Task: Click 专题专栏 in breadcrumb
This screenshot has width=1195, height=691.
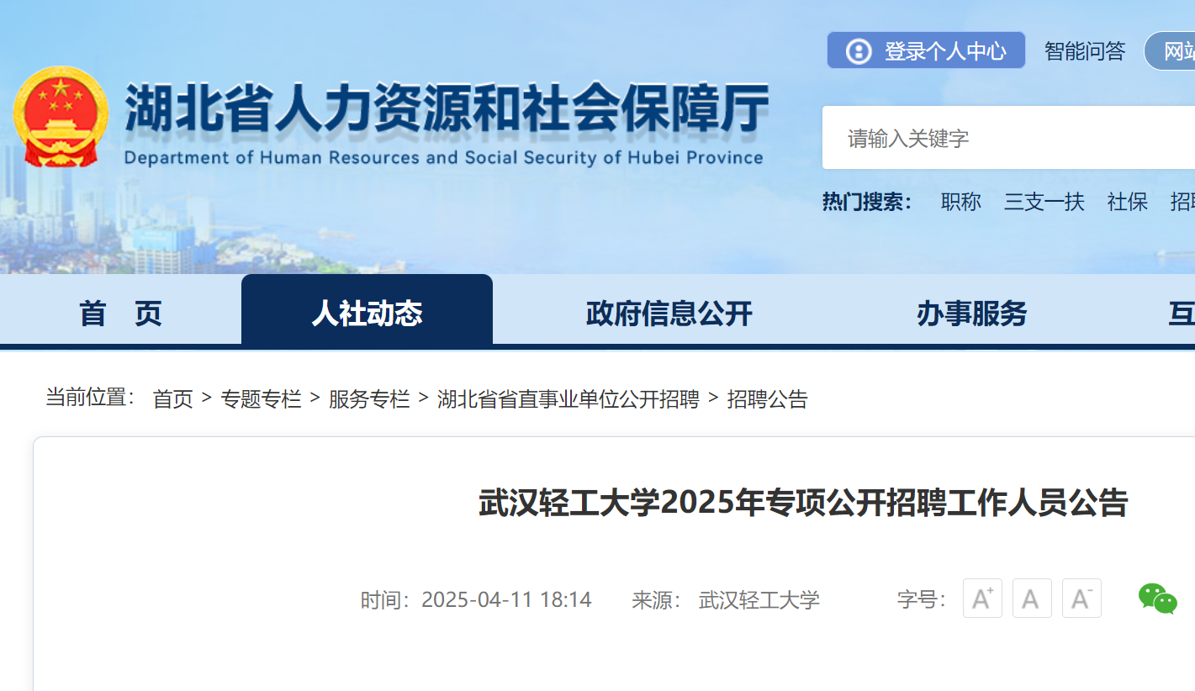Action: point(261,398)
